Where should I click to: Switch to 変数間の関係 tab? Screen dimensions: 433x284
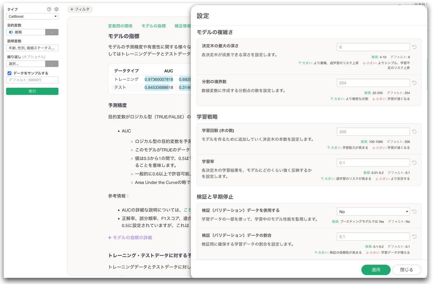coord(120,26)
